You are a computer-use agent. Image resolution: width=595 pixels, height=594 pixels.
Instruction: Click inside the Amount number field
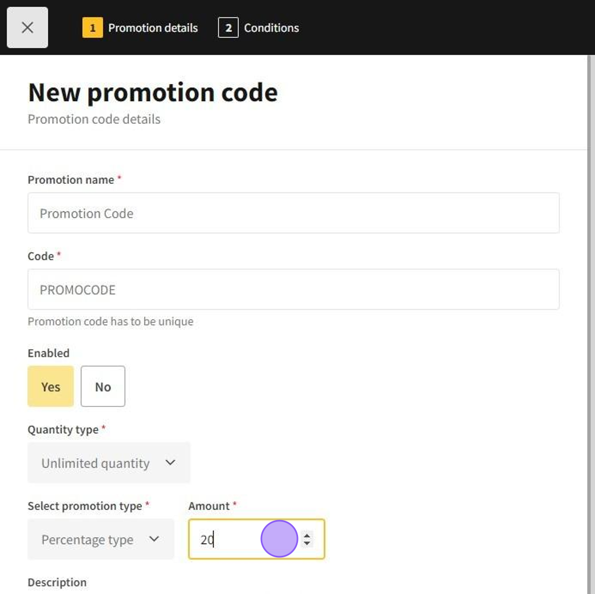tap(234, 539)
